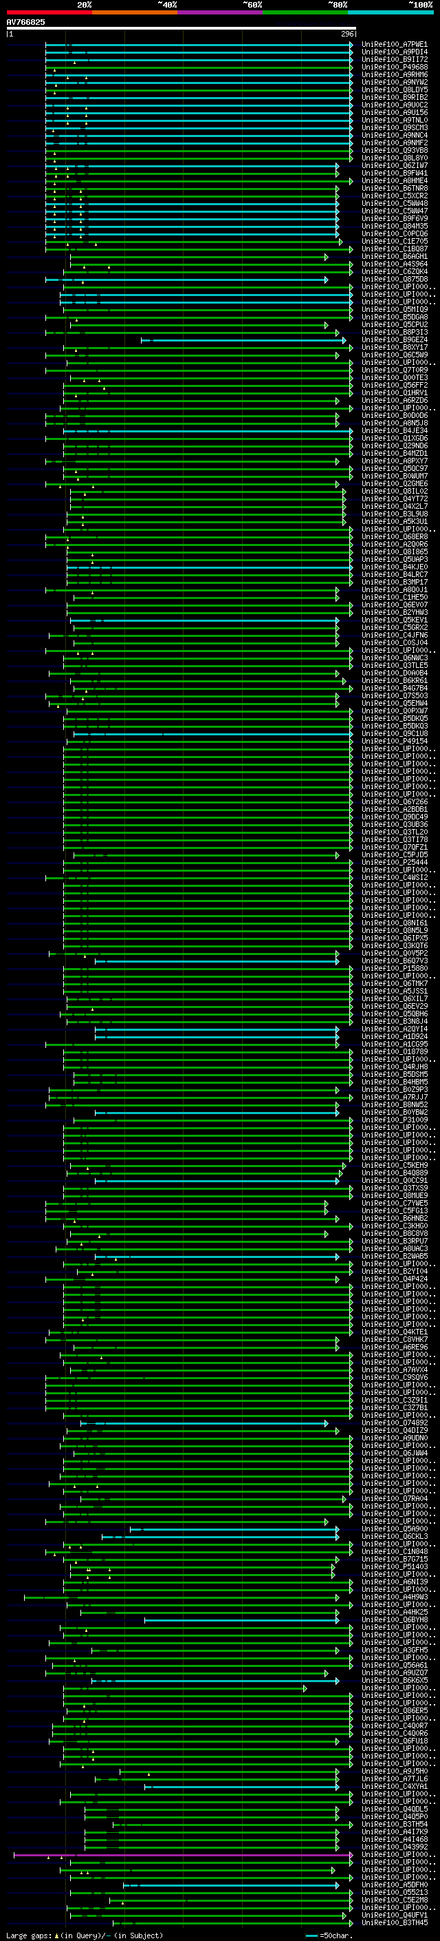The width and height of the screenshot is (440, 1941).
Task: Select hit label UniRef100_A5DFH0
Action: click(394, 1885)
